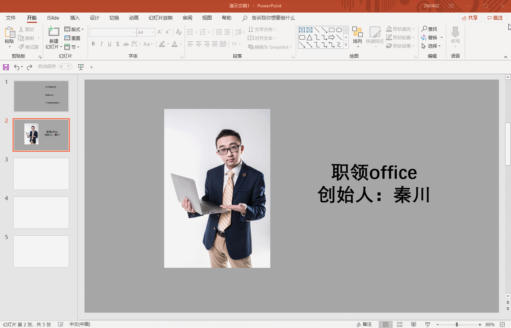Click the Arrange (排列) icon
Image resolution: width=511 pixels, height=328 pixels.
point(357,35)
